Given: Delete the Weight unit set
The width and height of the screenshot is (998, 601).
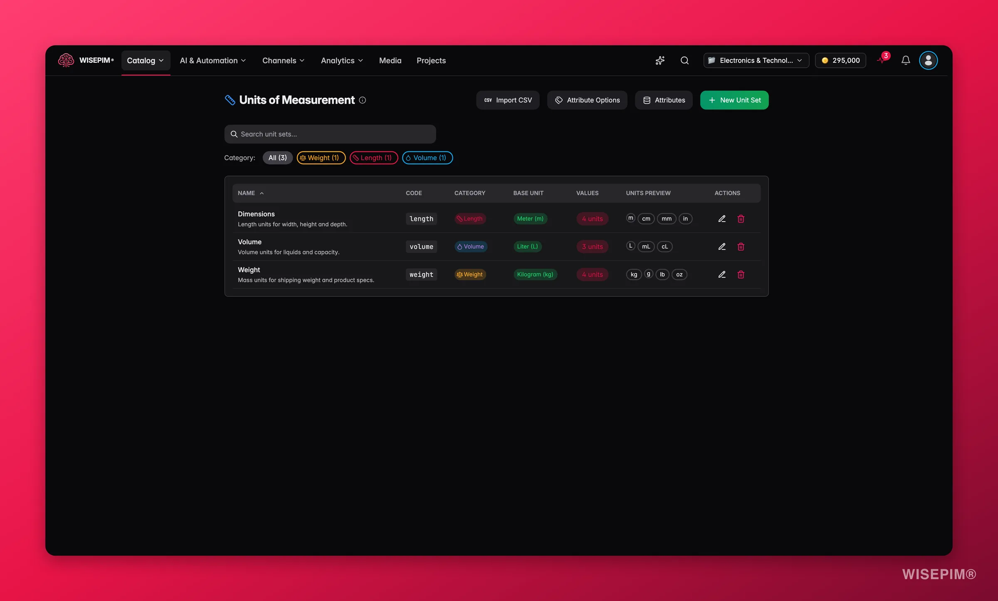Looking at the screenshot, I should coord(741,275).
